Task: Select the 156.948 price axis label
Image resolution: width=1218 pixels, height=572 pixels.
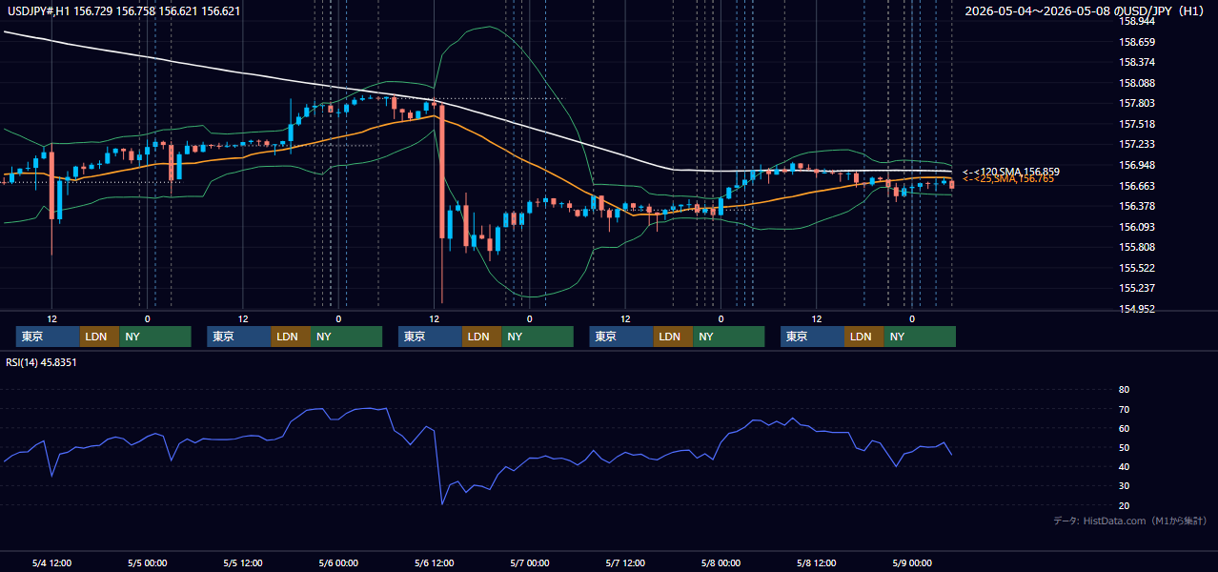Action: click(1136, 165)
